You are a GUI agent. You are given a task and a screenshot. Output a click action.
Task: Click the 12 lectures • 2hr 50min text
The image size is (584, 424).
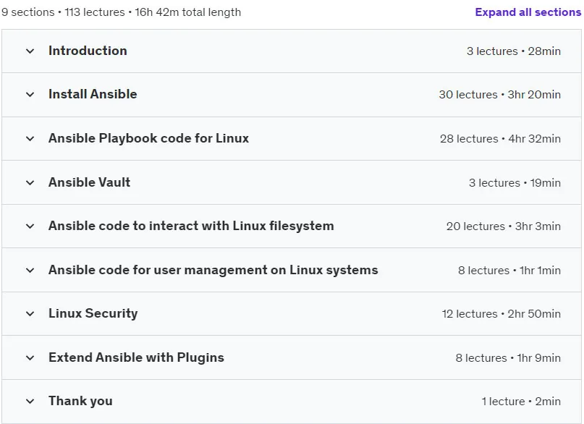click(502, 314)
